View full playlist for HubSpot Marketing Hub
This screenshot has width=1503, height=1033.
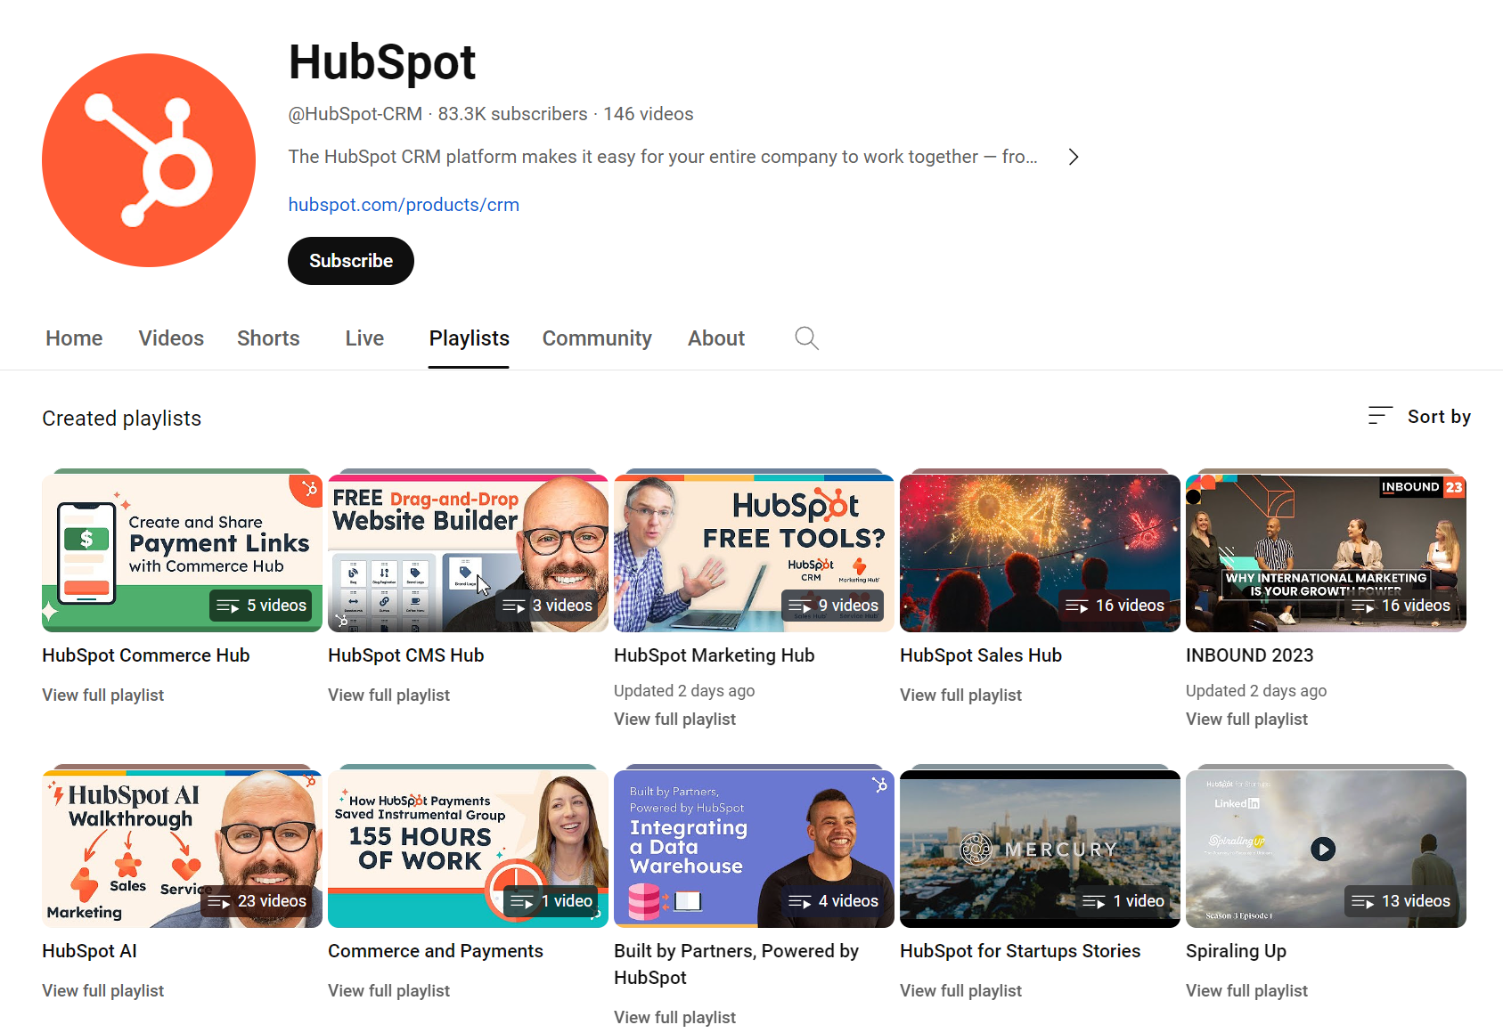click(674, 720)
